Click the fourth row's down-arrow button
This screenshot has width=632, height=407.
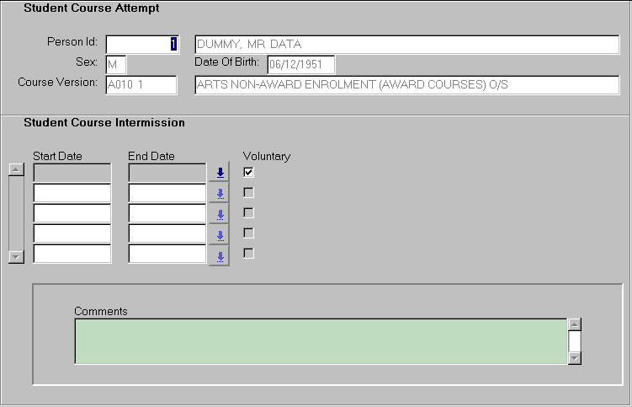click(219, 233)
